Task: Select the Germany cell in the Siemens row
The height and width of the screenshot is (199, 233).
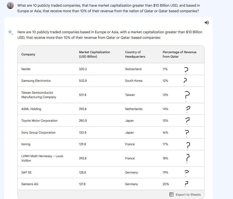Action: coord(131,184)
